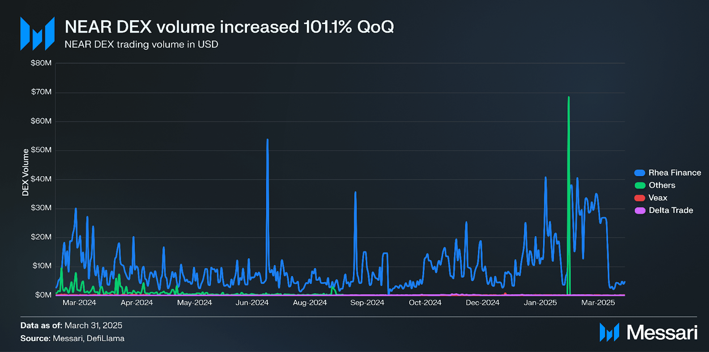Click the purple Delta Trade legend swatch

tap(639, 211)
